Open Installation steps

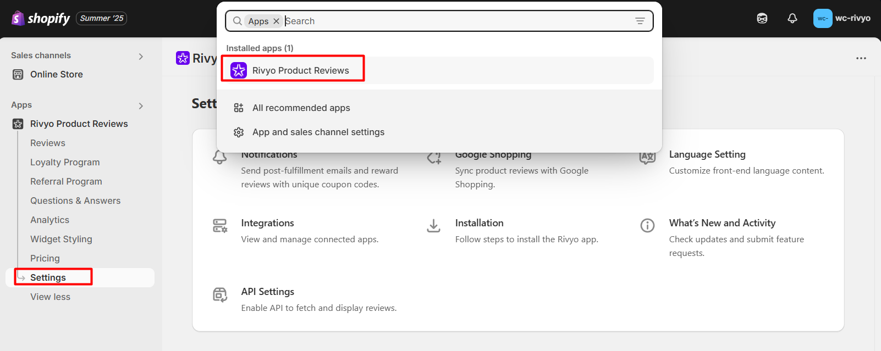pos(479,223)
